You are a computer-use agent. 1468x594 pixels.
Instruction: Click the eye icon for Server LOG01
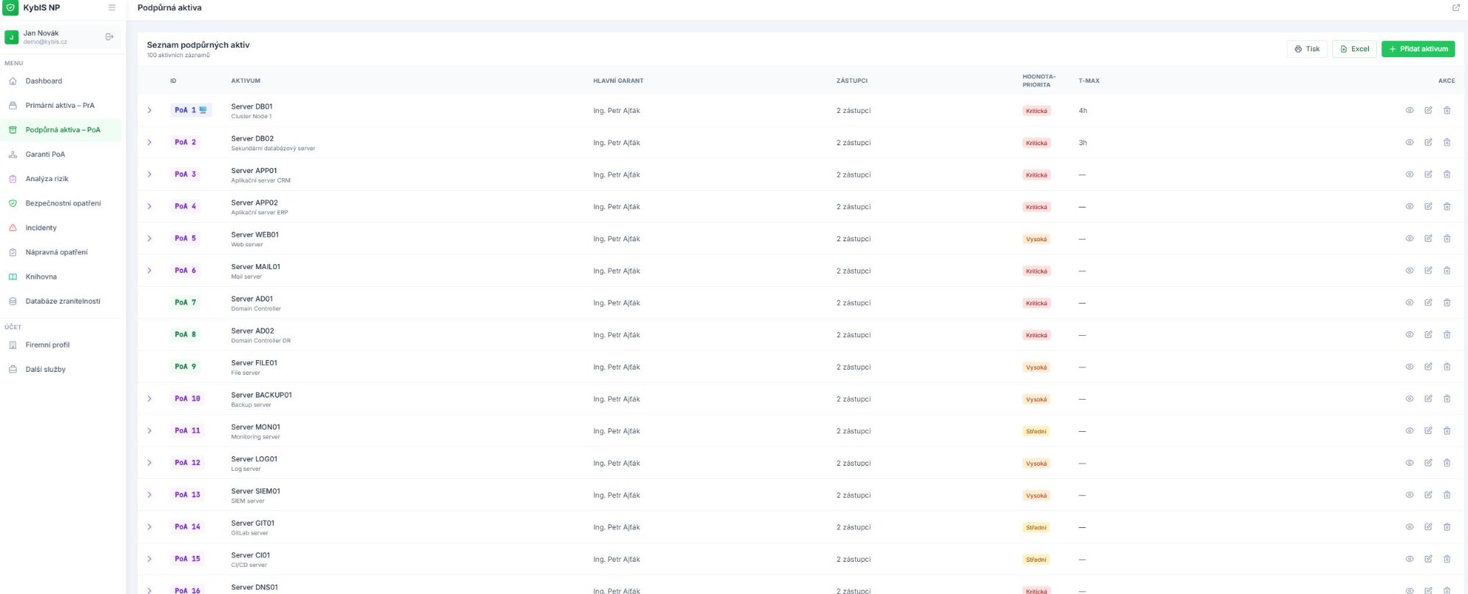(x=1409, y=463)
